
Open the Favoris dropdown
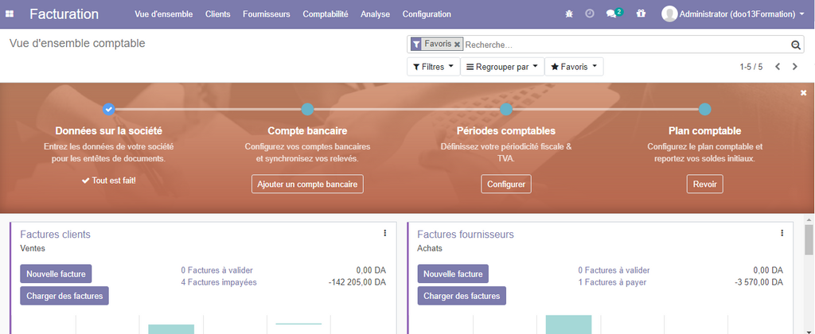(x=573, y=67)
